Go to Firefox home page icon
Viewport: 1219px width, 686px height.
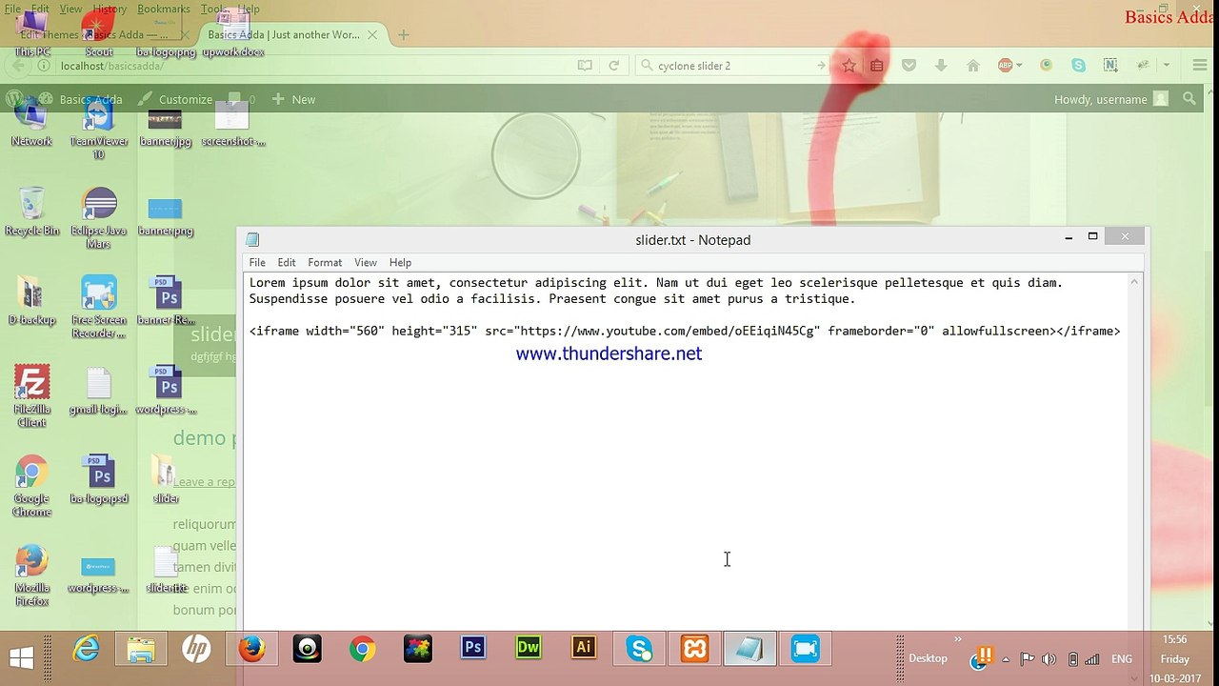[x=972, y=66]
